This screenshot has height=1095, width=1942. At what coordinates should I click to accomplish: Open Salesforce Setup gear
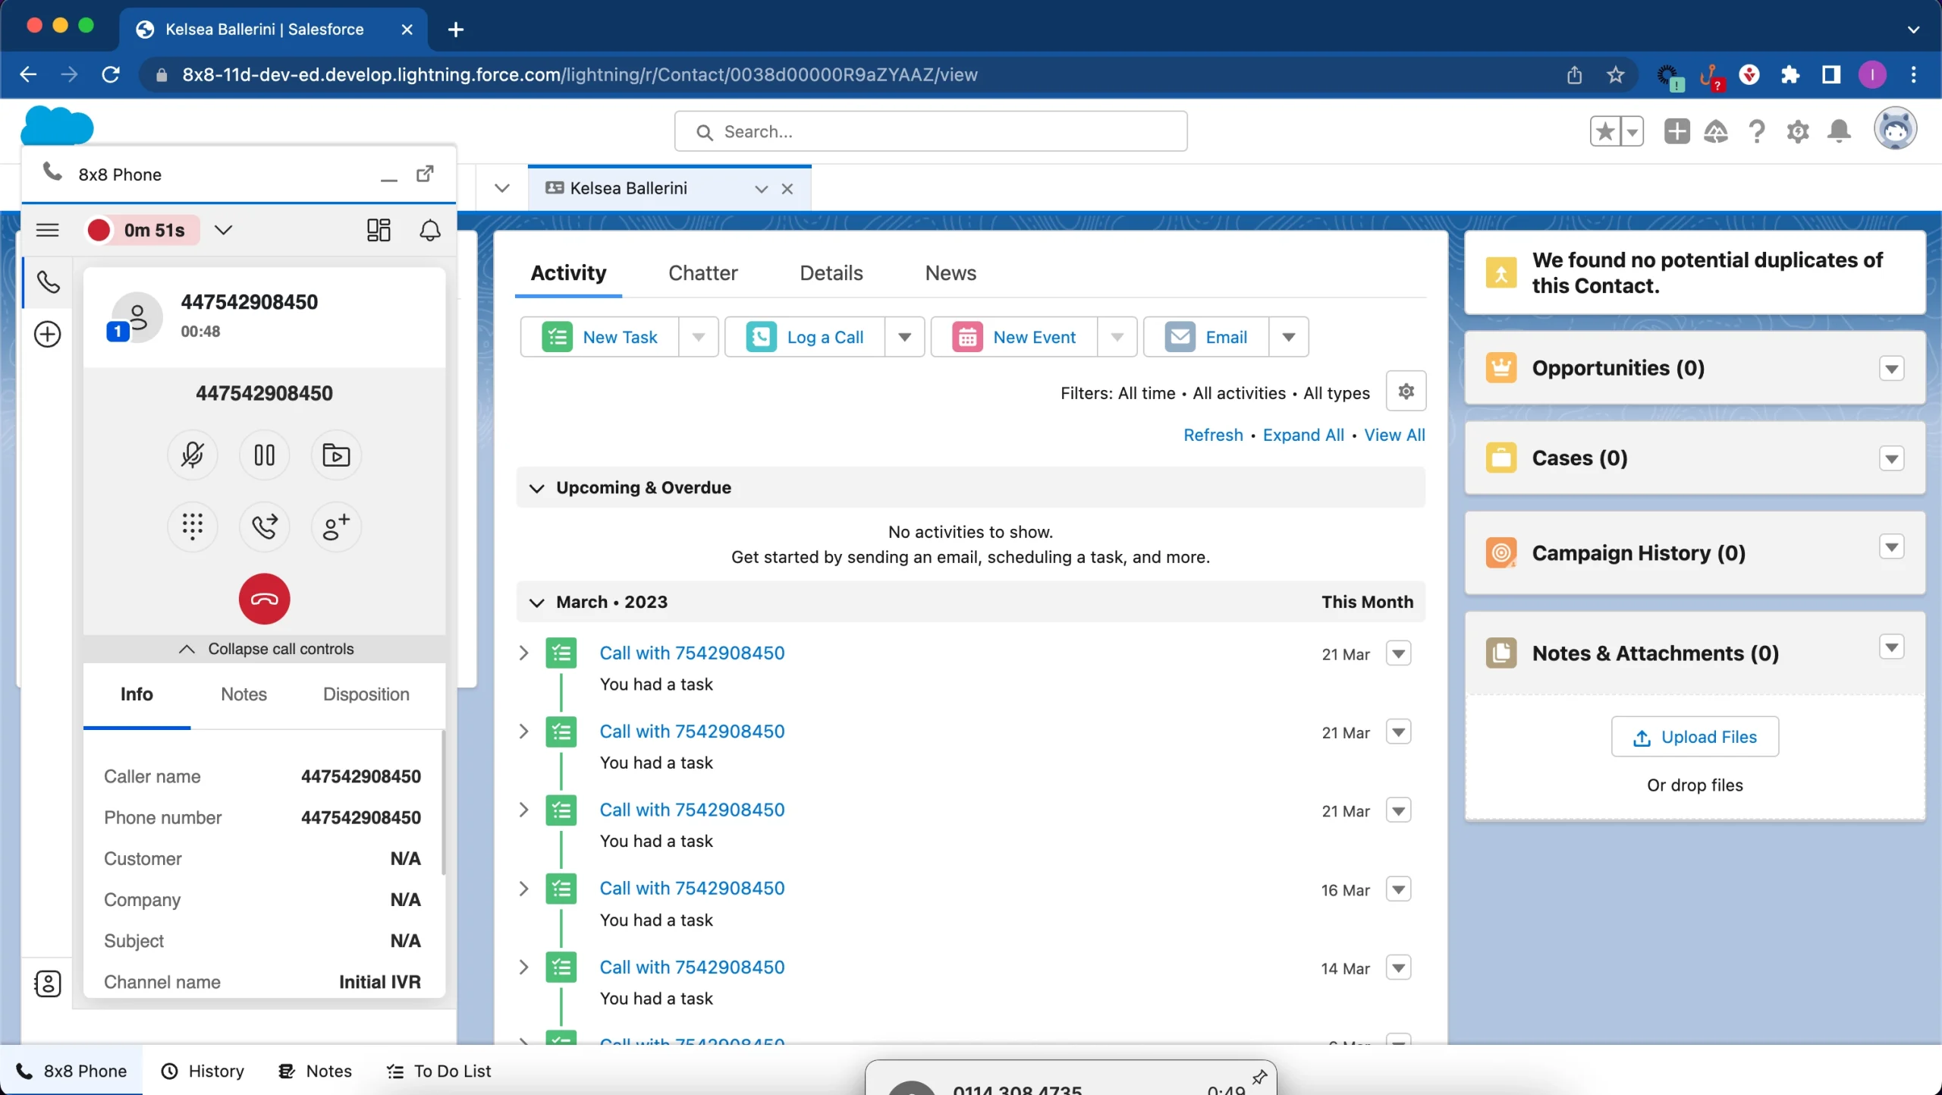(1798, 131)
